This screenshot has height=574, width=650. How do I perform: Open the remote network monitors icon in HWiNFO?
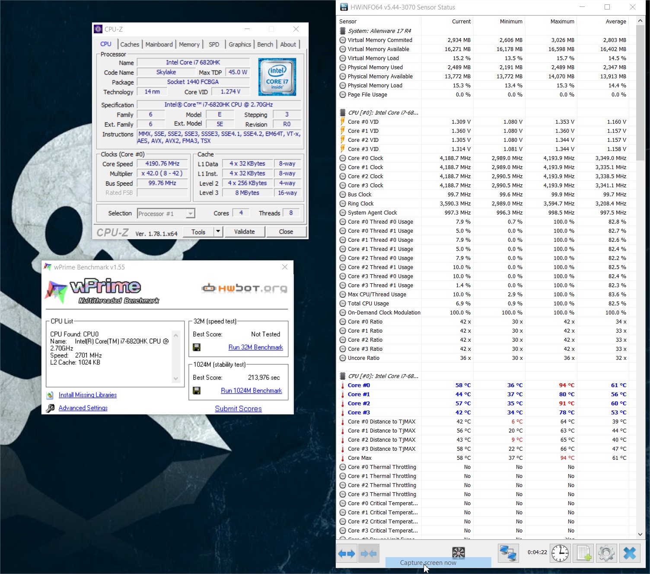click(508, 553)
